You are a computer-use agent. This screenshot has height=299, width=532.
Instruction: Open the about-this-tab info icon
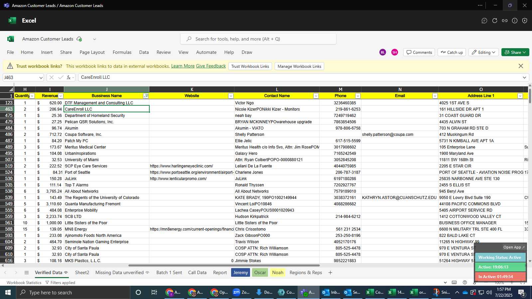(515, 21)
